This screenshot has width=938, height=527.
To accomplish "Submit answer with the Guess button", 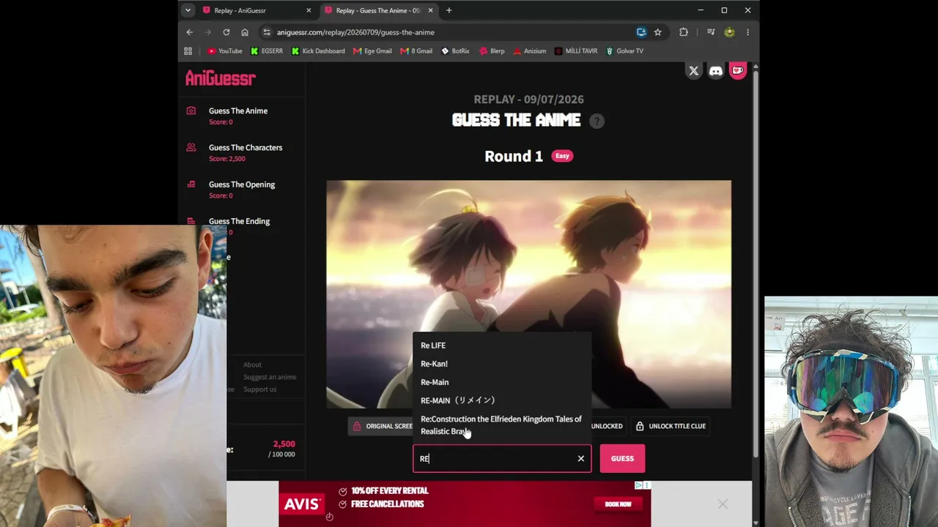I will coord(622,459).
